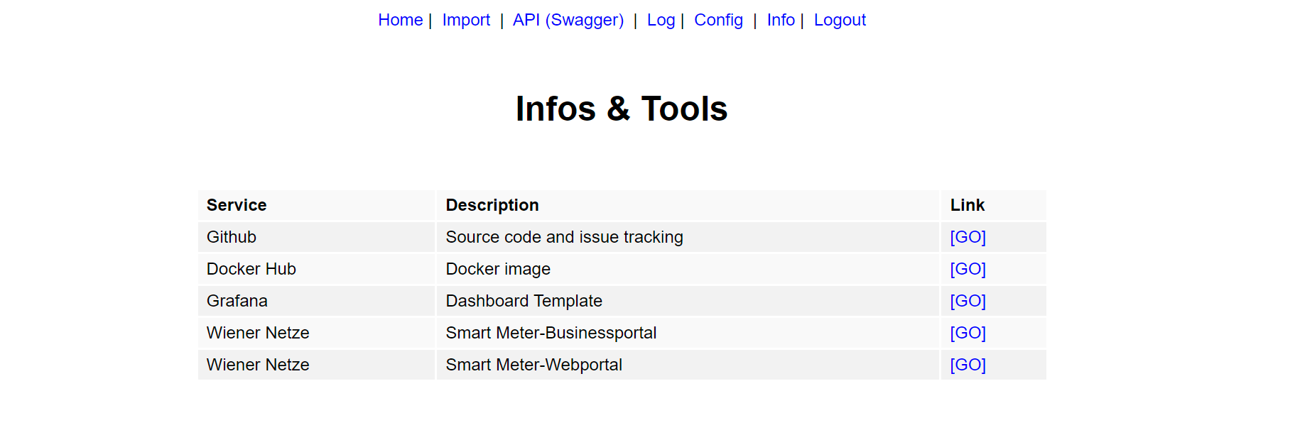The image size is (1300, 435).
Task: Select Wiener Netze cell in Businessportal row
Action: tap(316, 333)
